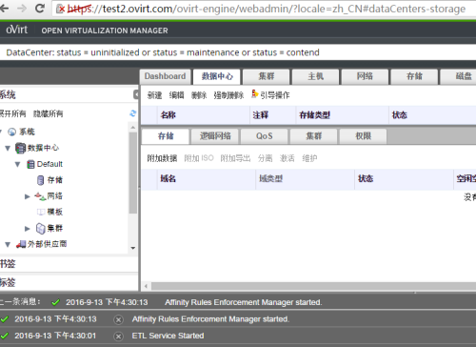Viewport: 476px width, 347px height.
Task: Select the Default tree item
Action: [x=50, y=164]
